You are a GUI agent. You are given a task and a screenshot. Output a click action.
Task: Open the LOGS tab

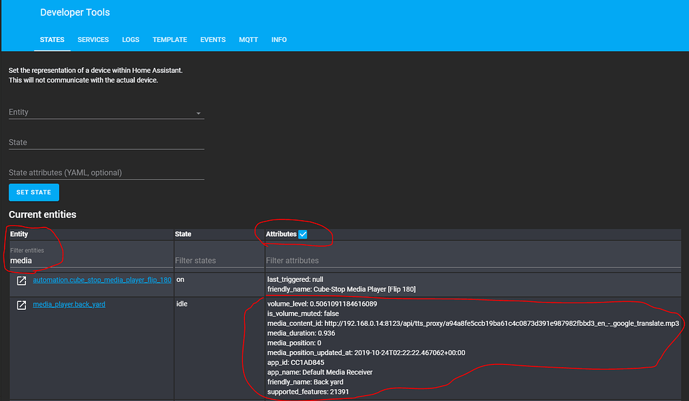[130, 40]
